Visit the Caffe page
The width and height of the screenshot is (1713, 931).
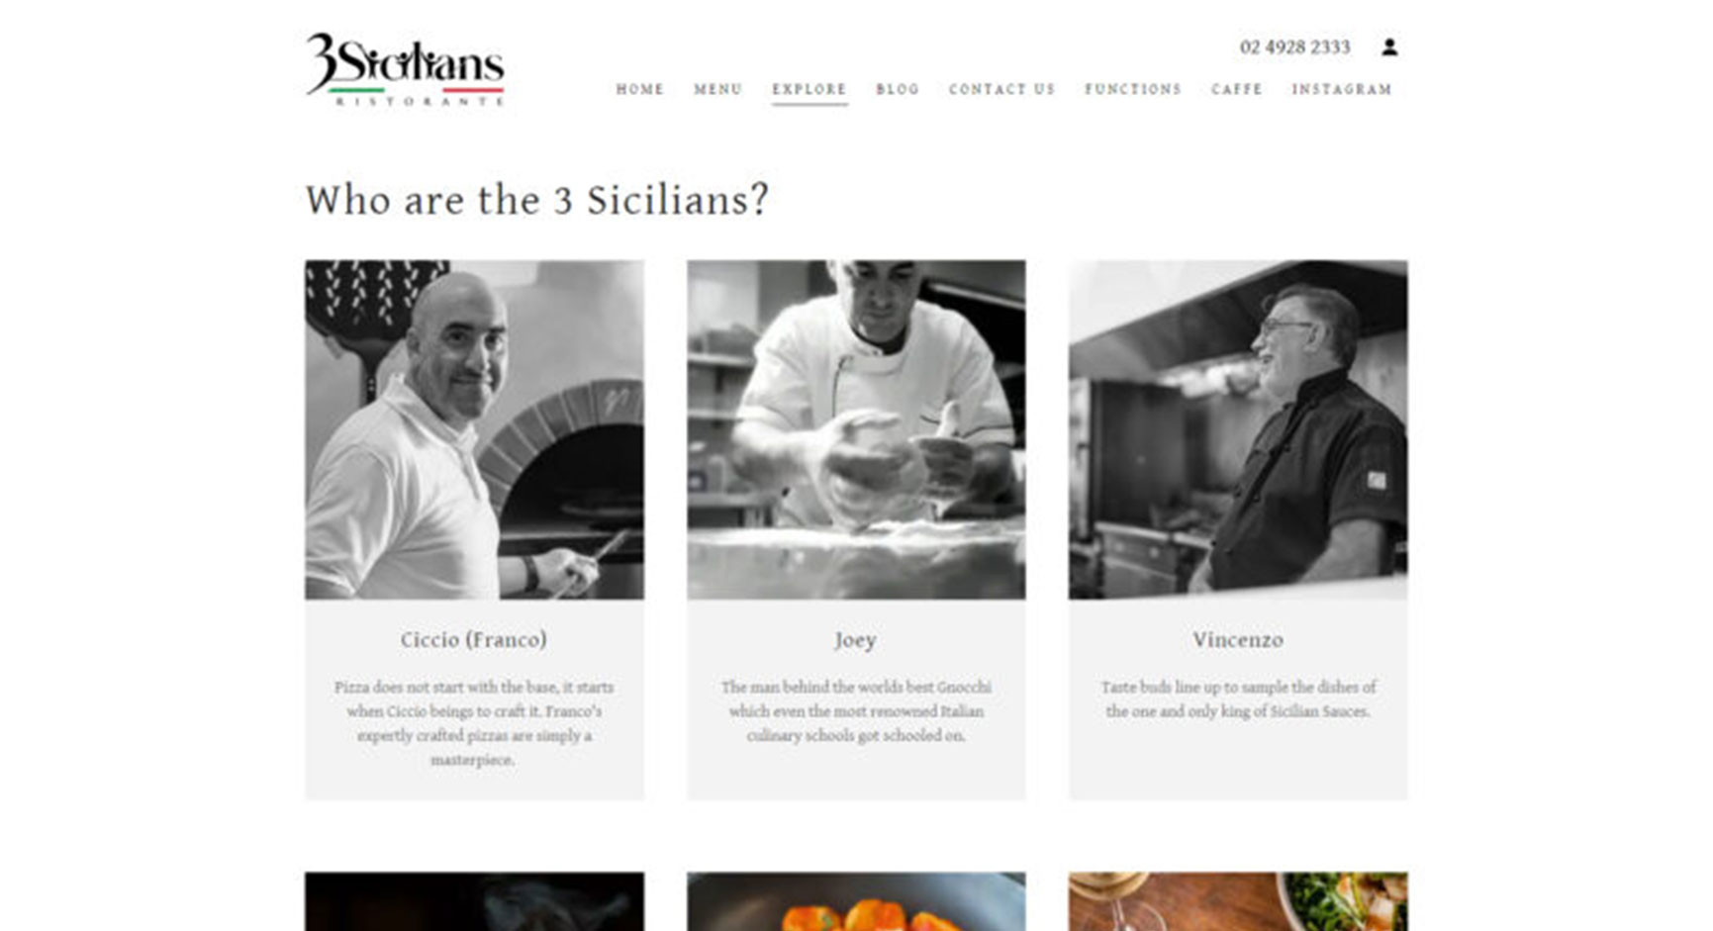[1237, 89]
